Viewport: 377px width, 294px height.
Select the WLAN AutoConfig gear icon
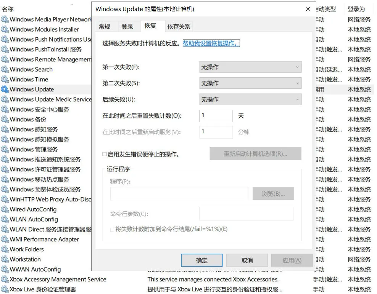5,219
